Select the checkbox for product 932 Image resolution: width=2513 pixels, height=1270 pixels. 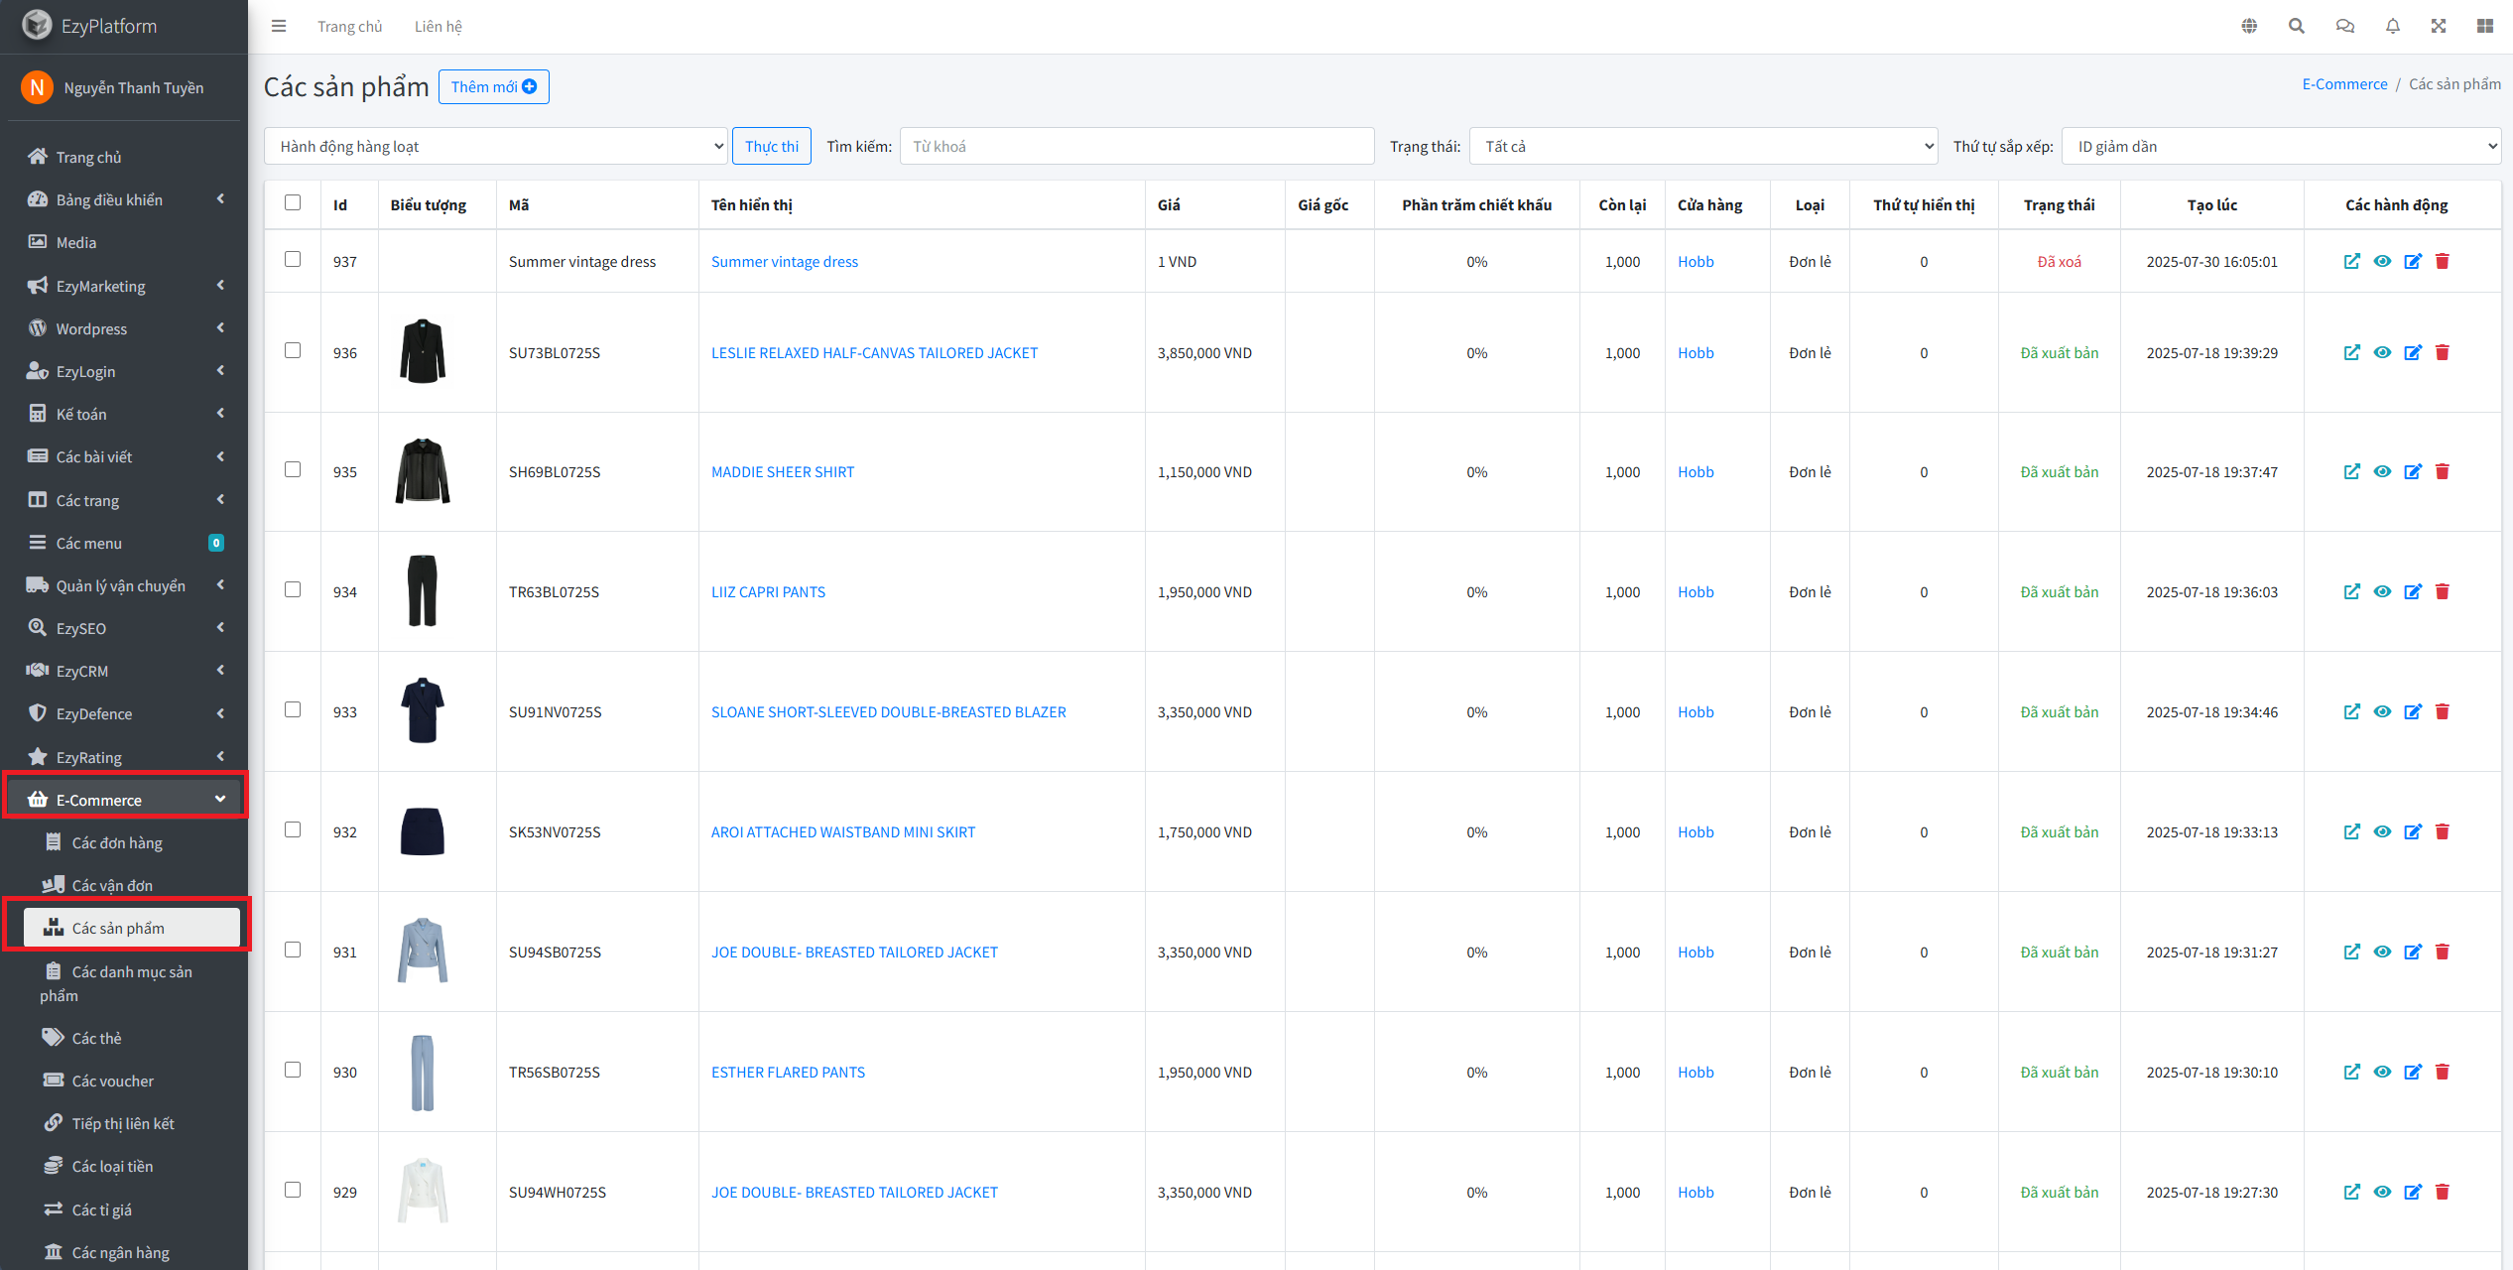pos(293,829)
